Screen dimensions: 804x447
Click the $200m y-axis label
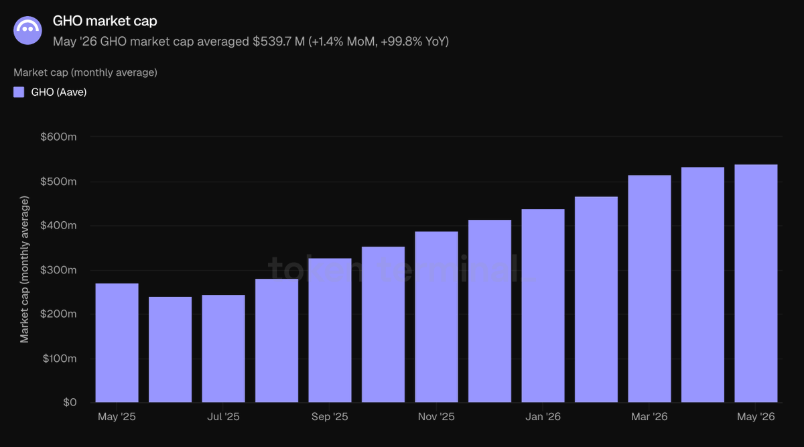[x=59, y=314]
